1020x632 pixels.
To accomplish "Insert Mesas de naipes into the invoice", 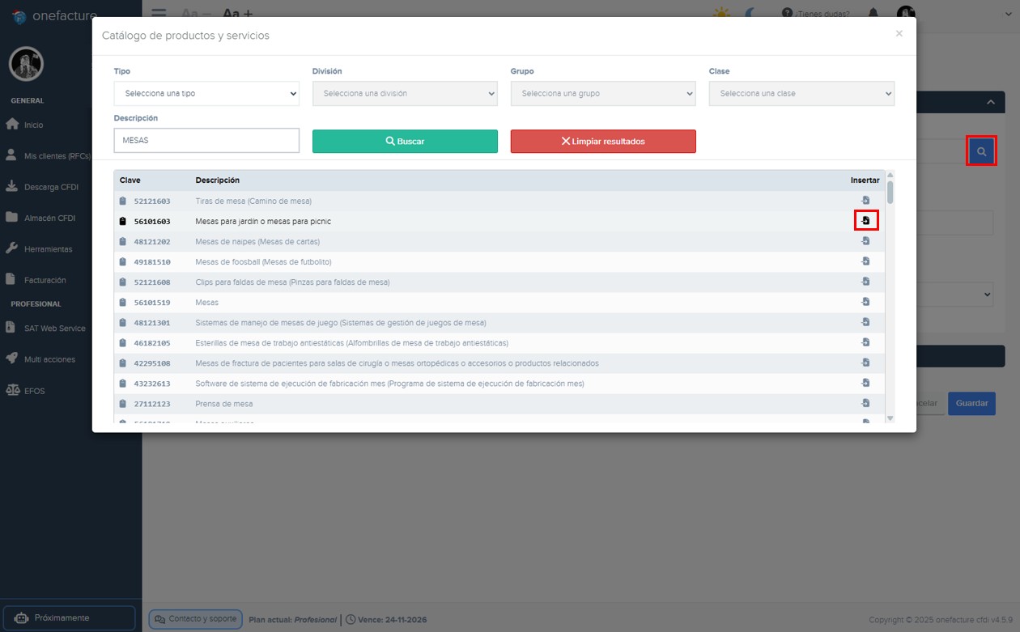I will pyautogui.click(x=865, y=241).
